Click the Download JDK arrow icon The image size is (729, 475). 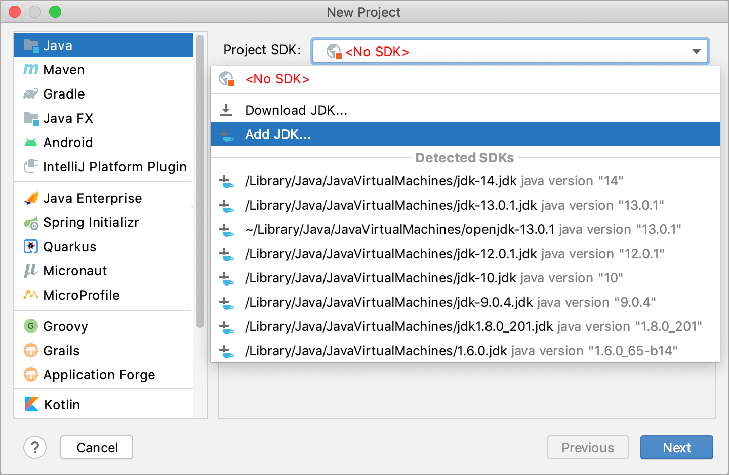coord(226,110)
